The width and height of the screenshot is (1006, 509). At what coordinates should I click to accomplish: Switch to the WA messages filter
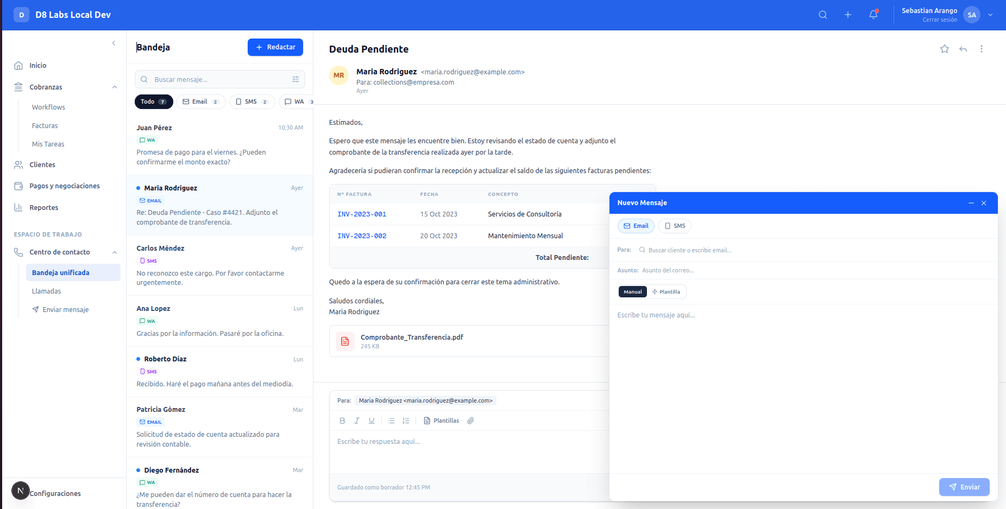(297, 101)
